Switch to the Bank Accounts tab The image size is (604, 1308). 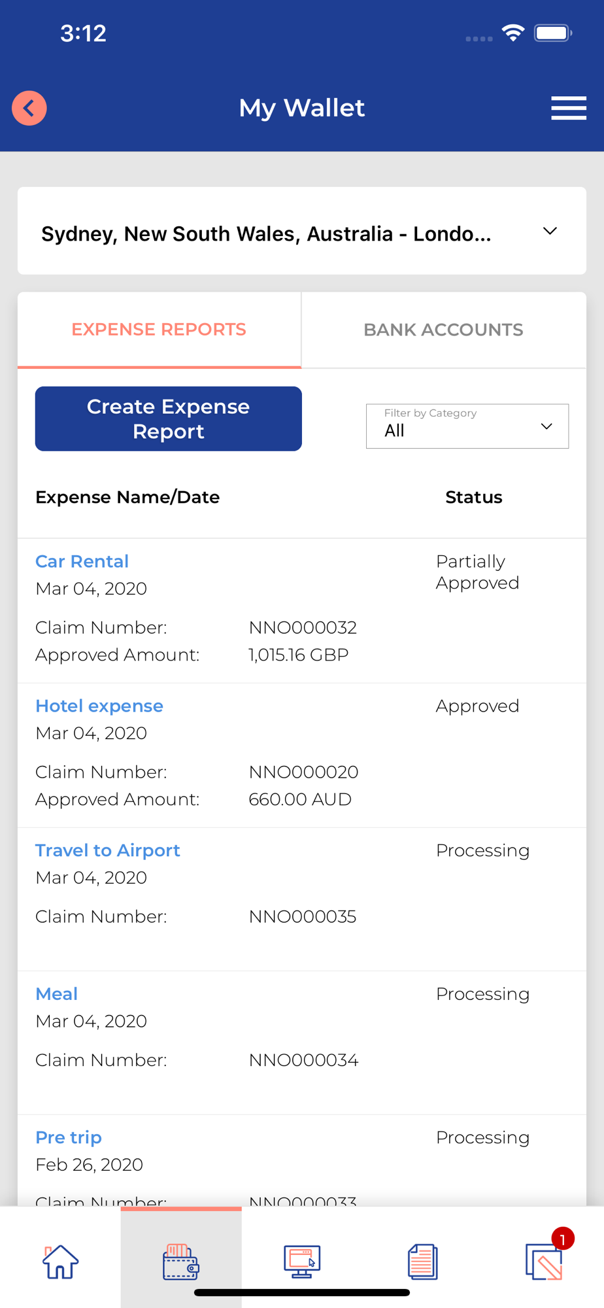pyautogui.click(x=443, y=330)
